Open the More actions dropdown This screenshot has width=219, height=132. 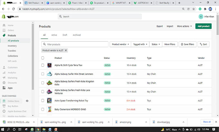pyautogui.click(x=184, y=26)
